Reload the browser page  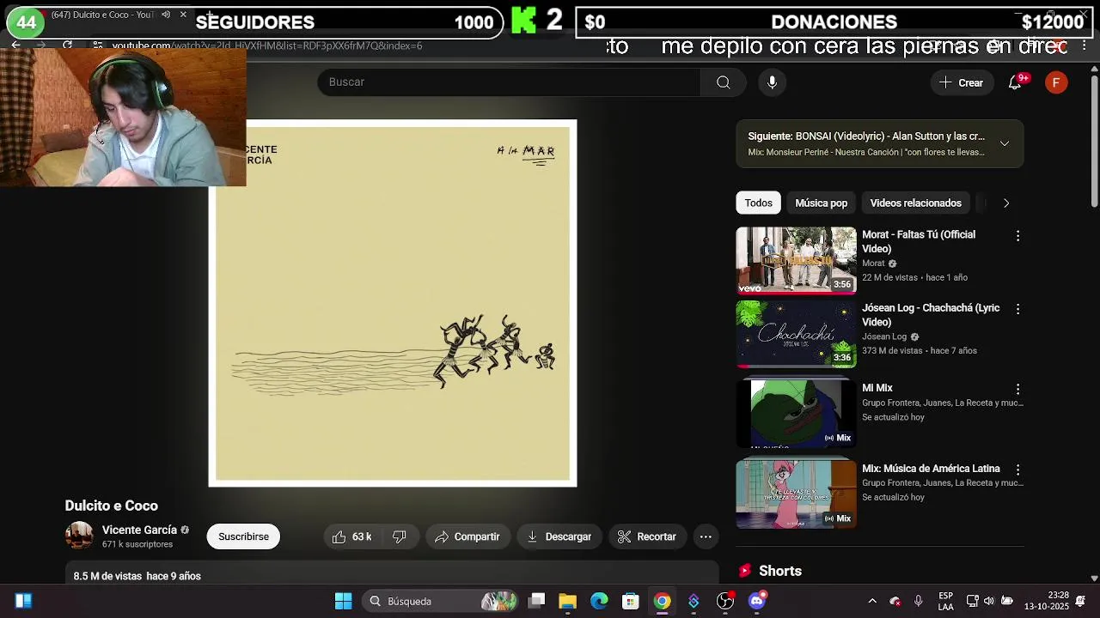pyautogui.click(x=67, y=45)
